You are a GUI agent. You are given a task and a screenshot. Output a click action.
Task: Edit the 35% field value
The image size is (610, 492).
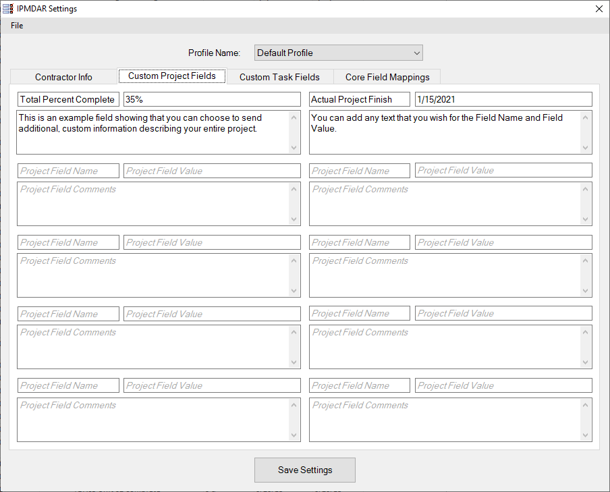[x=212, y=99]
